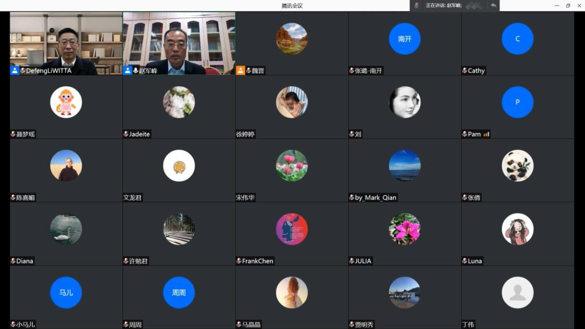Viewport: 585px width, 329px height.
Task: Click the gray default avatar of 丁伟
Action: pos(518,292)
